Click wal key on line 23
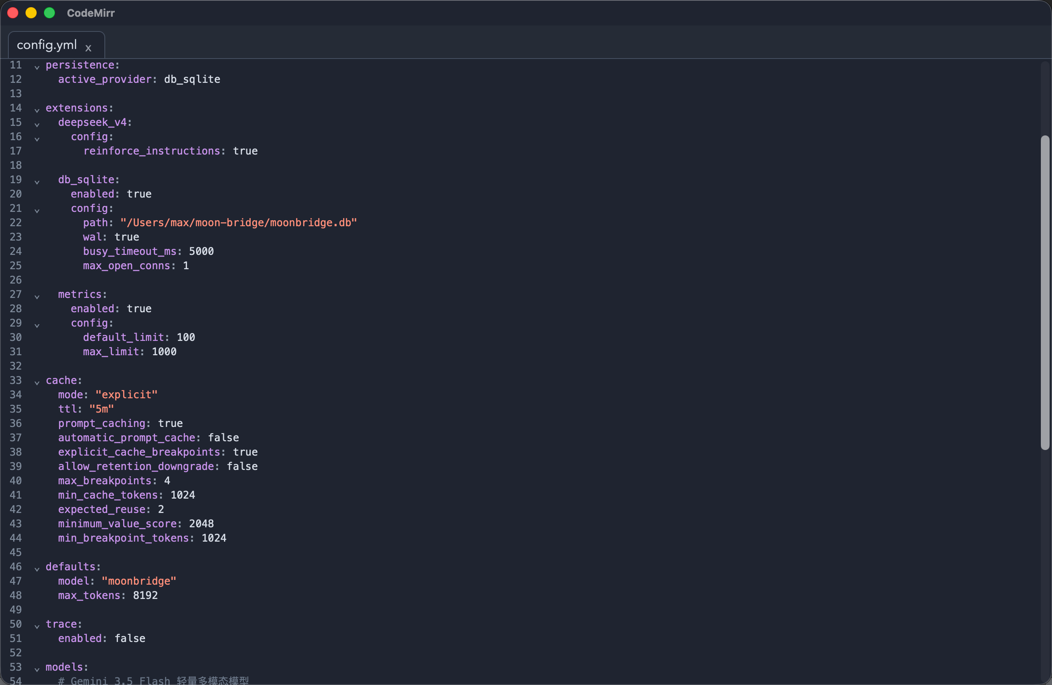 point(92,237)
